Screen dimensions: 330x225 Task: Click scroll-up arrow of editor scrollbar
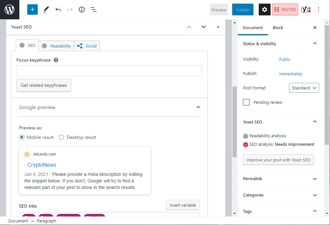[235, 23]
